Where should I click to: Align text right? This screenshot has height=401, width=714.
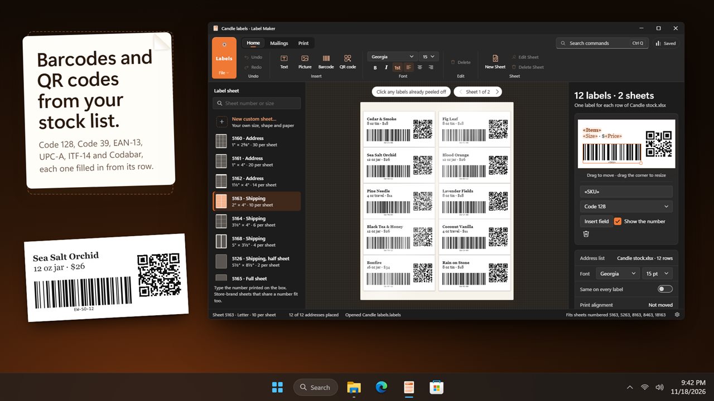pos(431,67)
